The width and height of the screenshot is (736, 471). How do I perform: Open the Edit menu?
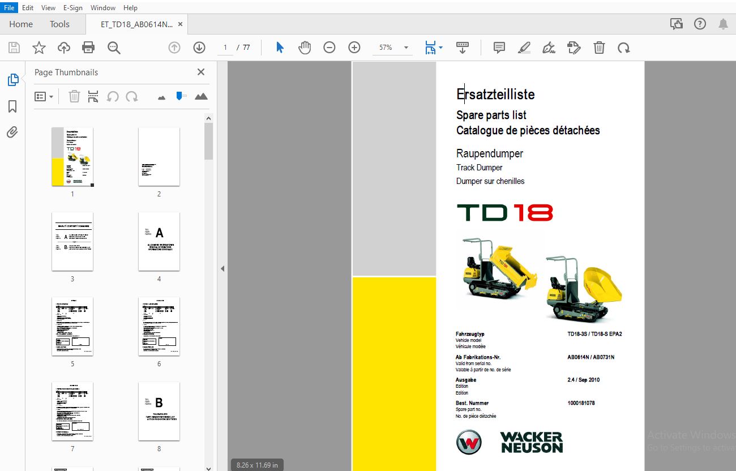28,8
